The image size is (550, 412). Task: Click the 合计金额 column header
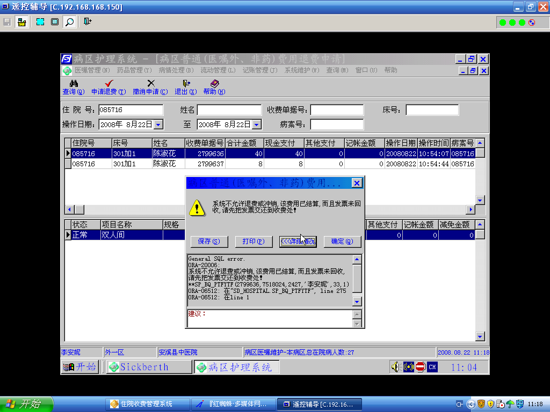(x=244, y=143)
